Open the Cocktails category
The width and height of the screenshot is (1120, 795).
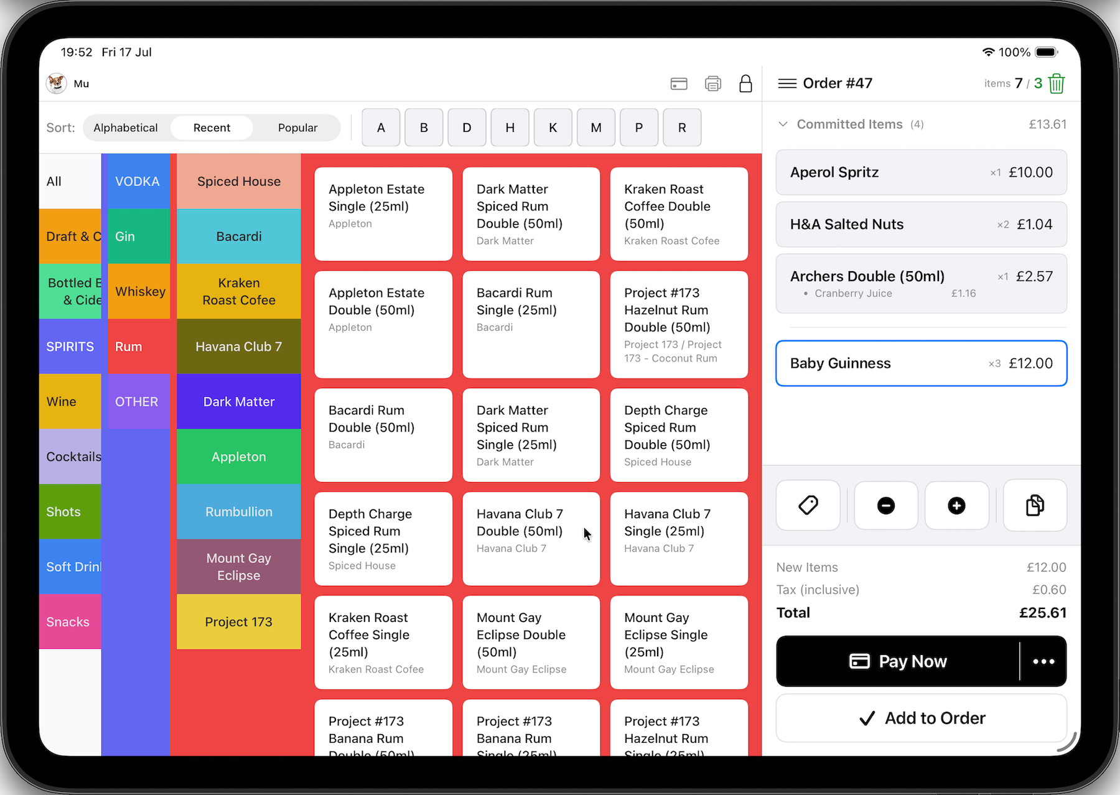pos(70,457)
